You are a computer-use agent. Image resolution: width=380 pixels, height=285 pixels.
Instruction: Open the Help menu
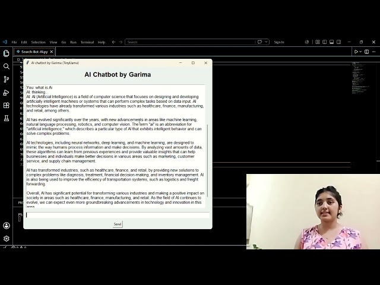[x=102, y=42]
